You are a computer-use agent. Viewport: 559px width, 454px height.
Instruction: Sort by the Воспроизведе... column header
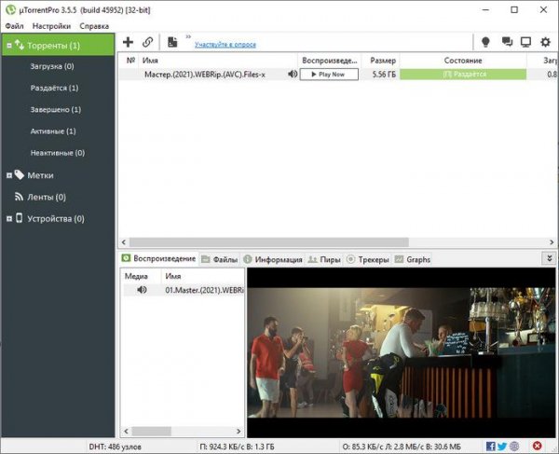point(330,61)
